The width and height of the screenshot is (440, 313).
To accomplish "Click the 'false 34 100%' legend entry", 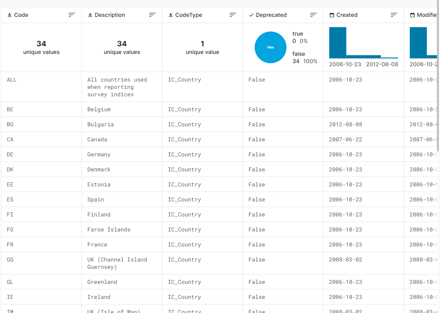I will tap(305, 58).
